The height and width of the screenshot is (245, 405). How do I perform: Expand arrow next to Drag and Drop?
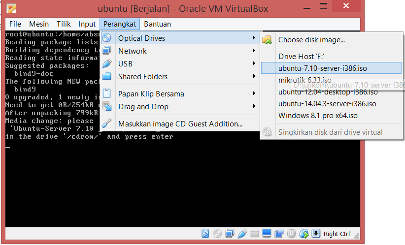[x=254, y=106]
